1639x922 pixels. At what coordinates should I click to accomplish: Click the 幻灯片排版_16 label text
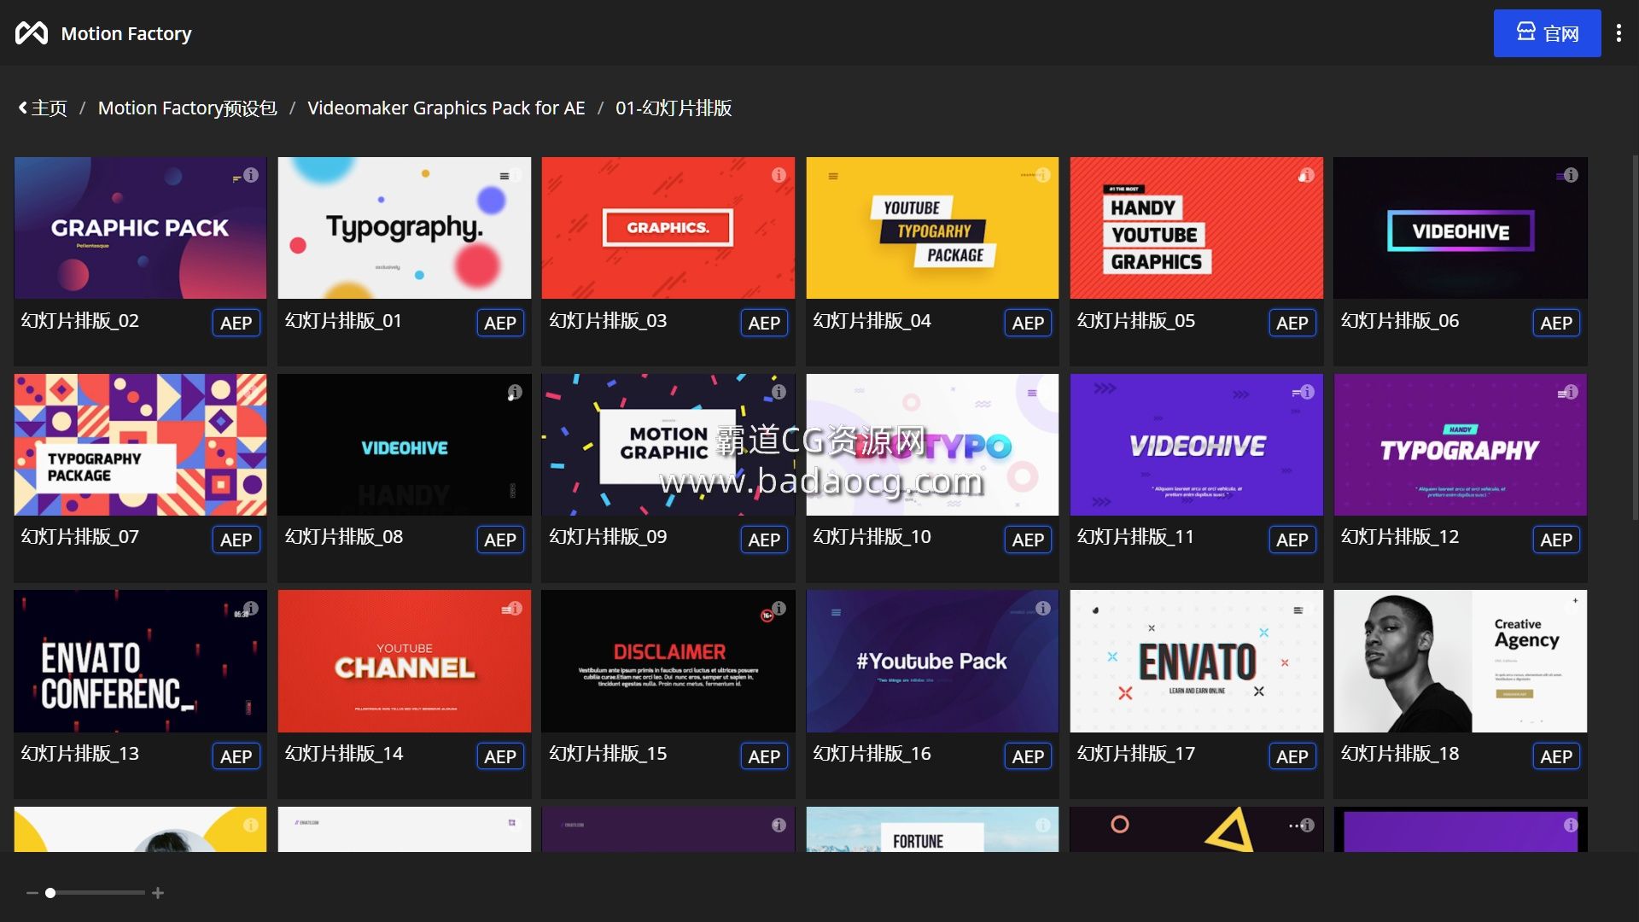point(872,754)
